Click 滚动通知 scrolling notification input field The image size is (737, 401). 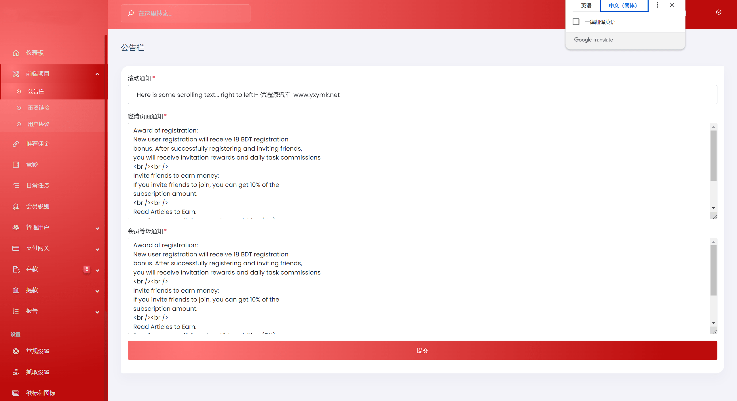pos(422,94)
